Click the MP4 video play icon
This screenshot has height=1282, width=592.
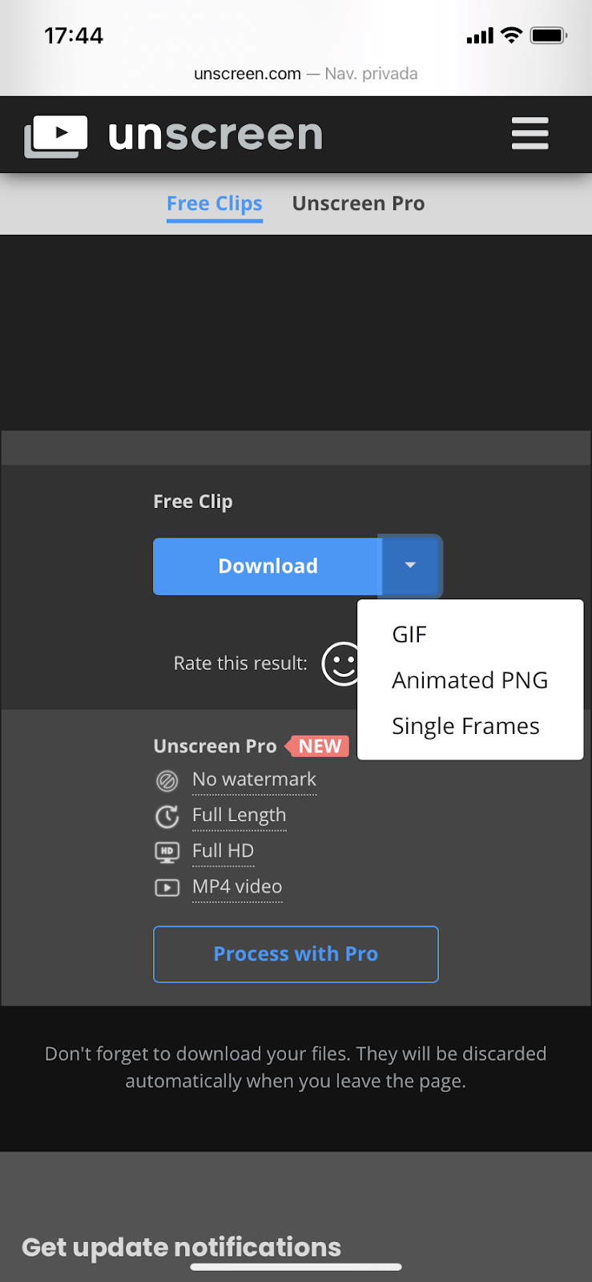(167, 887)
